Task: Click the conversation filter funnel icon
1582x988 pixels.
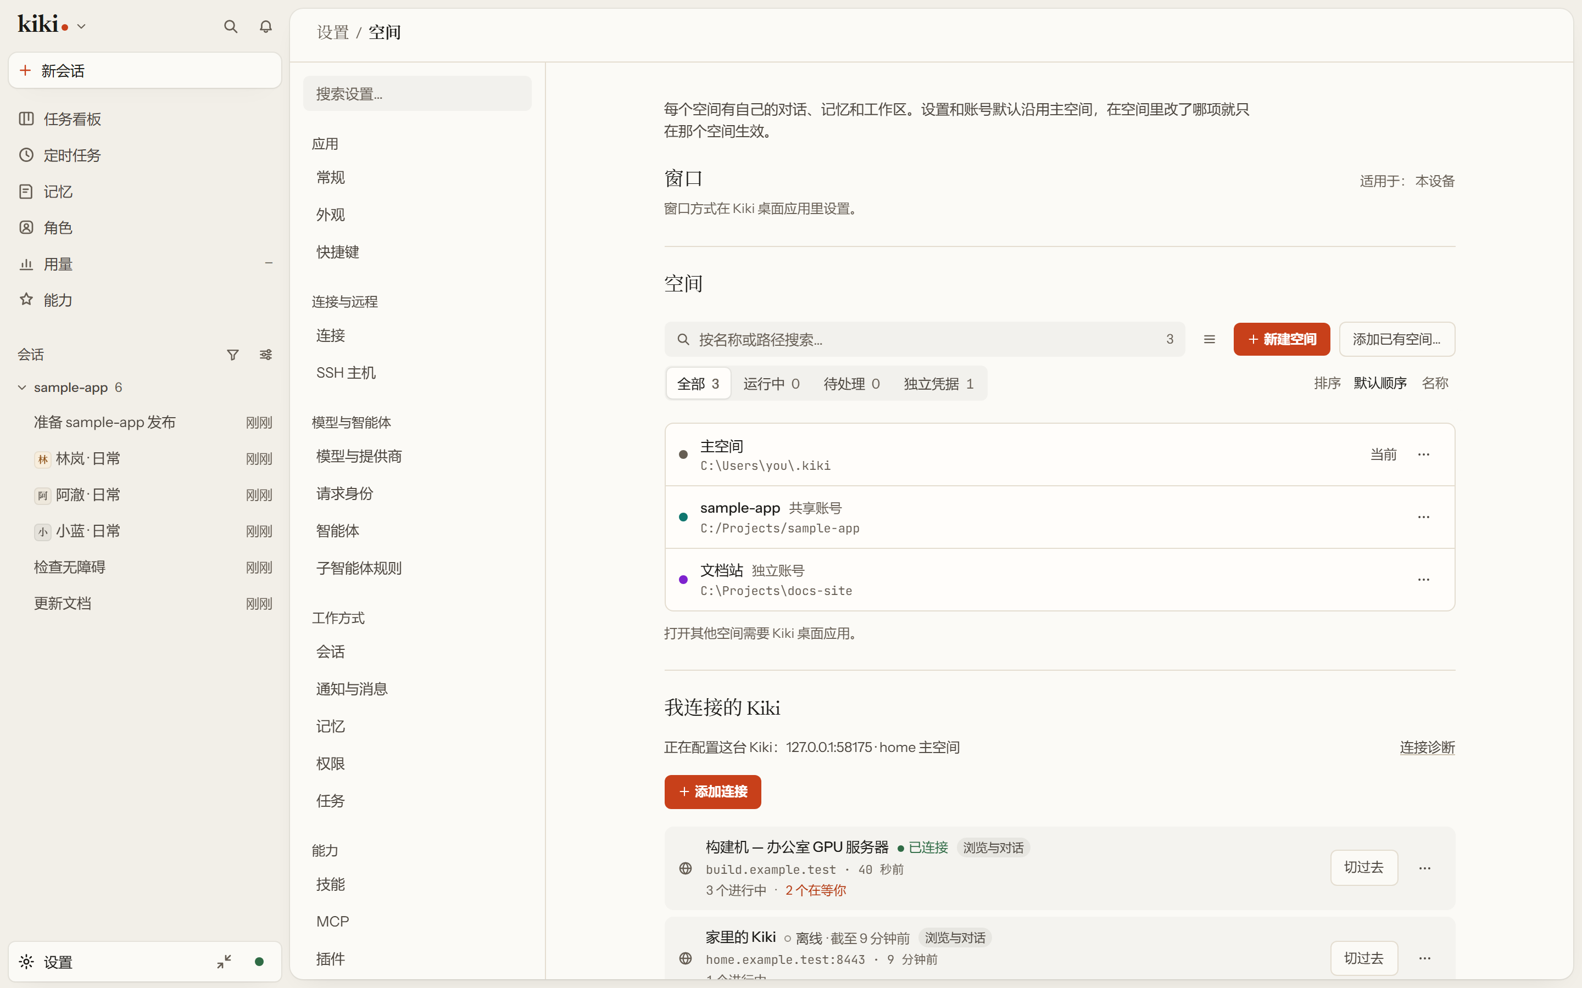Action: click(x=233, y=355)
